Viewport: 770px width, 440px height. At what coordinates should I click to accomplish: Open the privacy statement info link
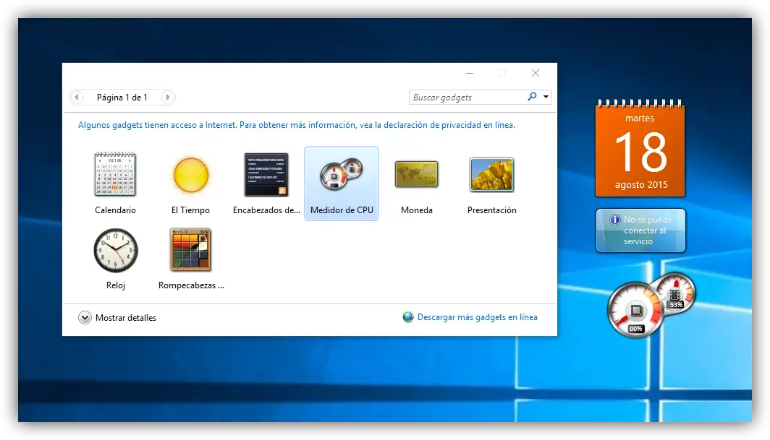click(x=297, y=125)
